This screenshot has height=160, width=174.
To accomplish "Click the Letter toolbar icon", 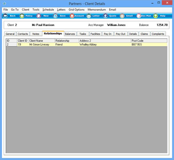I will click(89, 16).
